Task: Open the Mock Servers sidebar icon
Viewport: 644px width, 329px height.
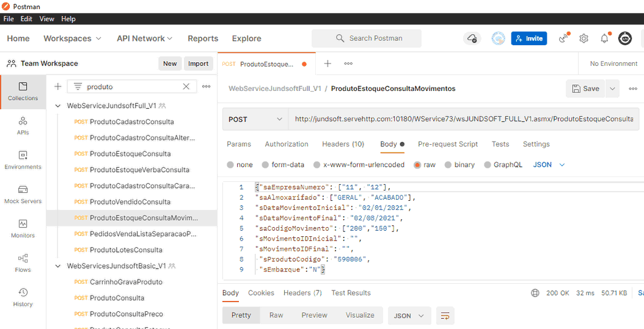Action: [x=23, y=194]
